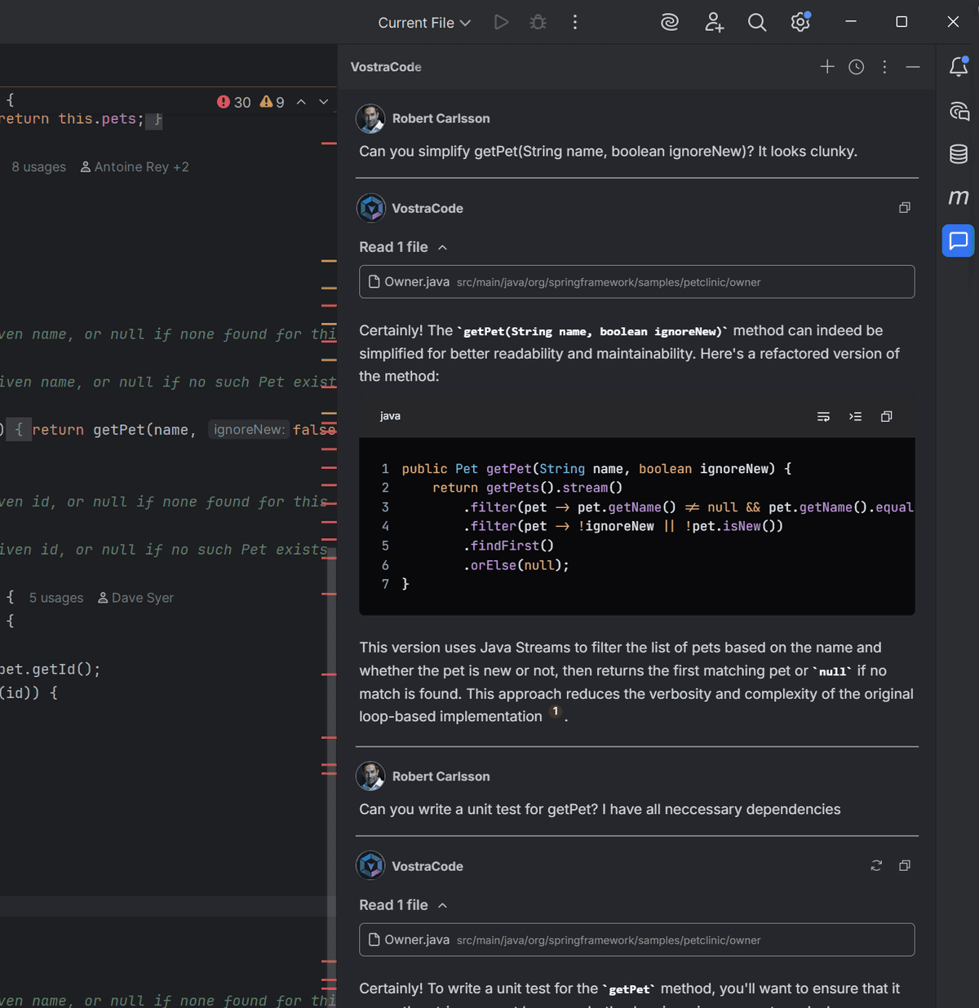Screen dimensions: 979x1008
Task: Open the database tool window icon
Action: pyautogui.click(x=958, y=153)
